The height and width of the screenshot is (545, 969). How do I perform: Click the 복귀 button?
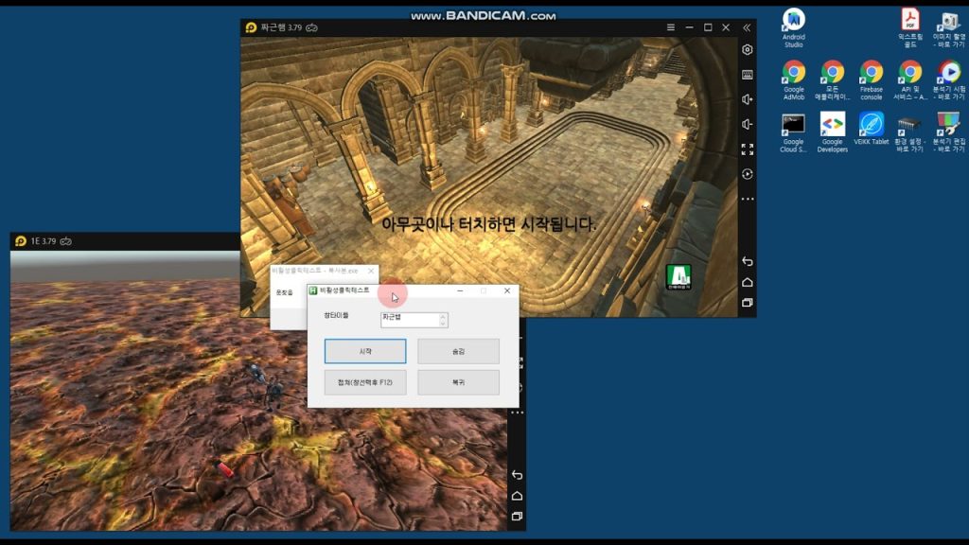point(458,382)
